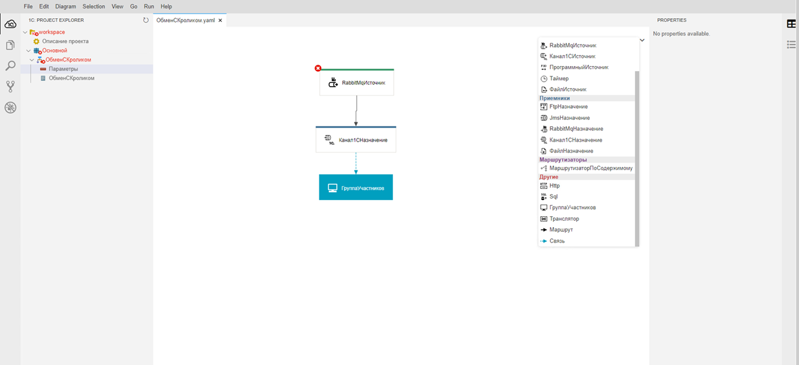799x365 pixels.
Task: Collapse the Основной tree node
Action: [x=28, y=50]
